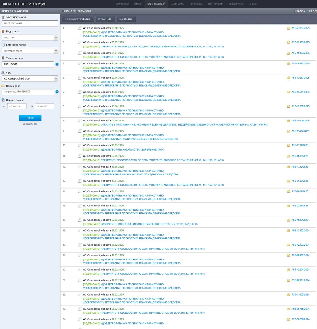Click the folder icon beside case А55-19183/2025 in row 2

pyautogui.click(x=288, y=42)
